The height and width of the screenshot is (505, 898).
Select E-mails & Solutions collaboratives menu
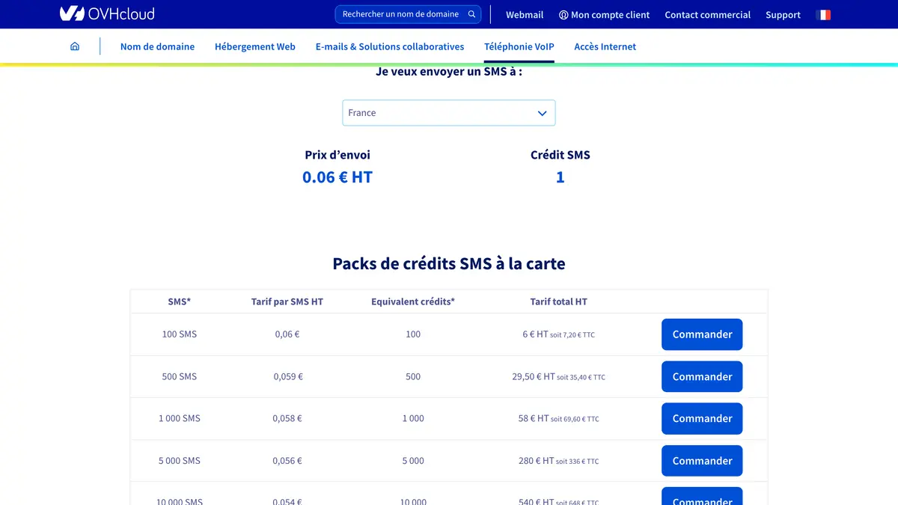(x=390, y=46)
